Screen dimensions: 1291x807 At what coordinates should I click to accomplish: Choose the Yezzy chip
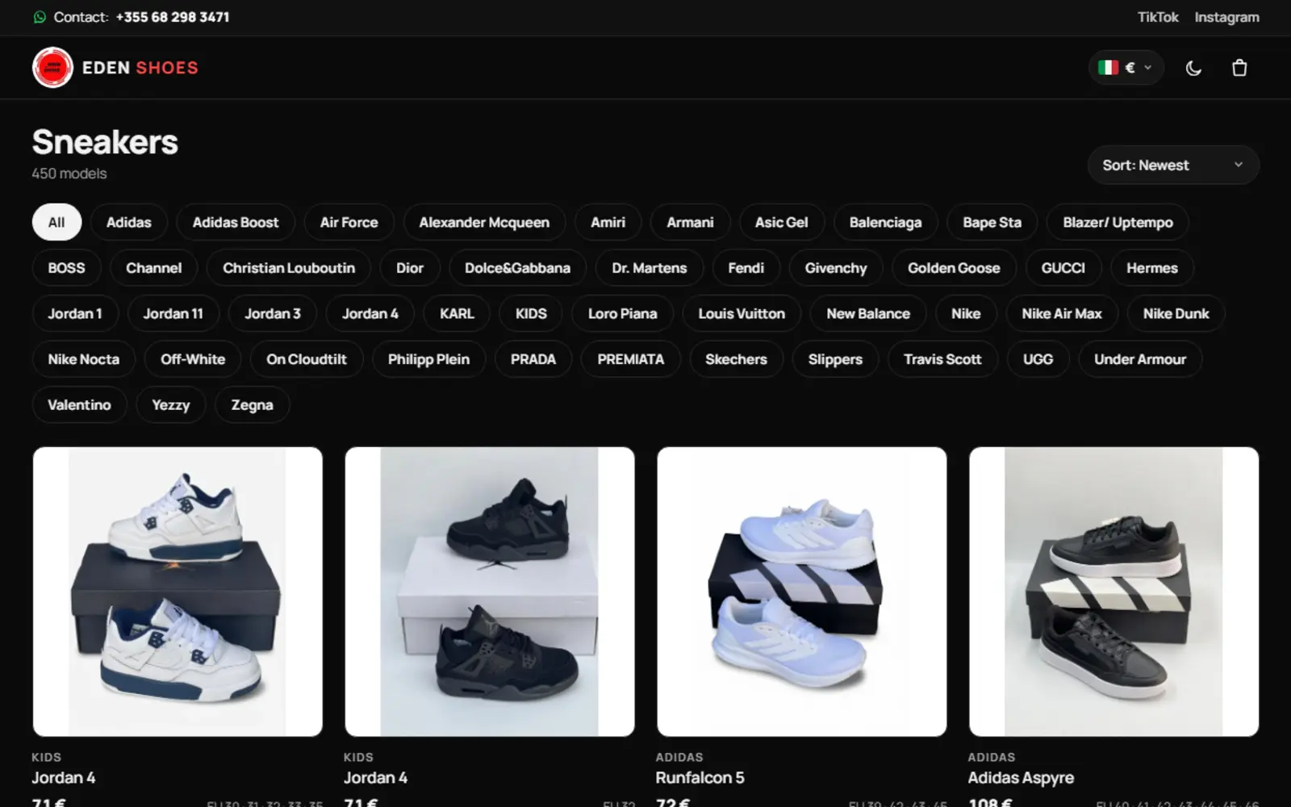[171, 405]
